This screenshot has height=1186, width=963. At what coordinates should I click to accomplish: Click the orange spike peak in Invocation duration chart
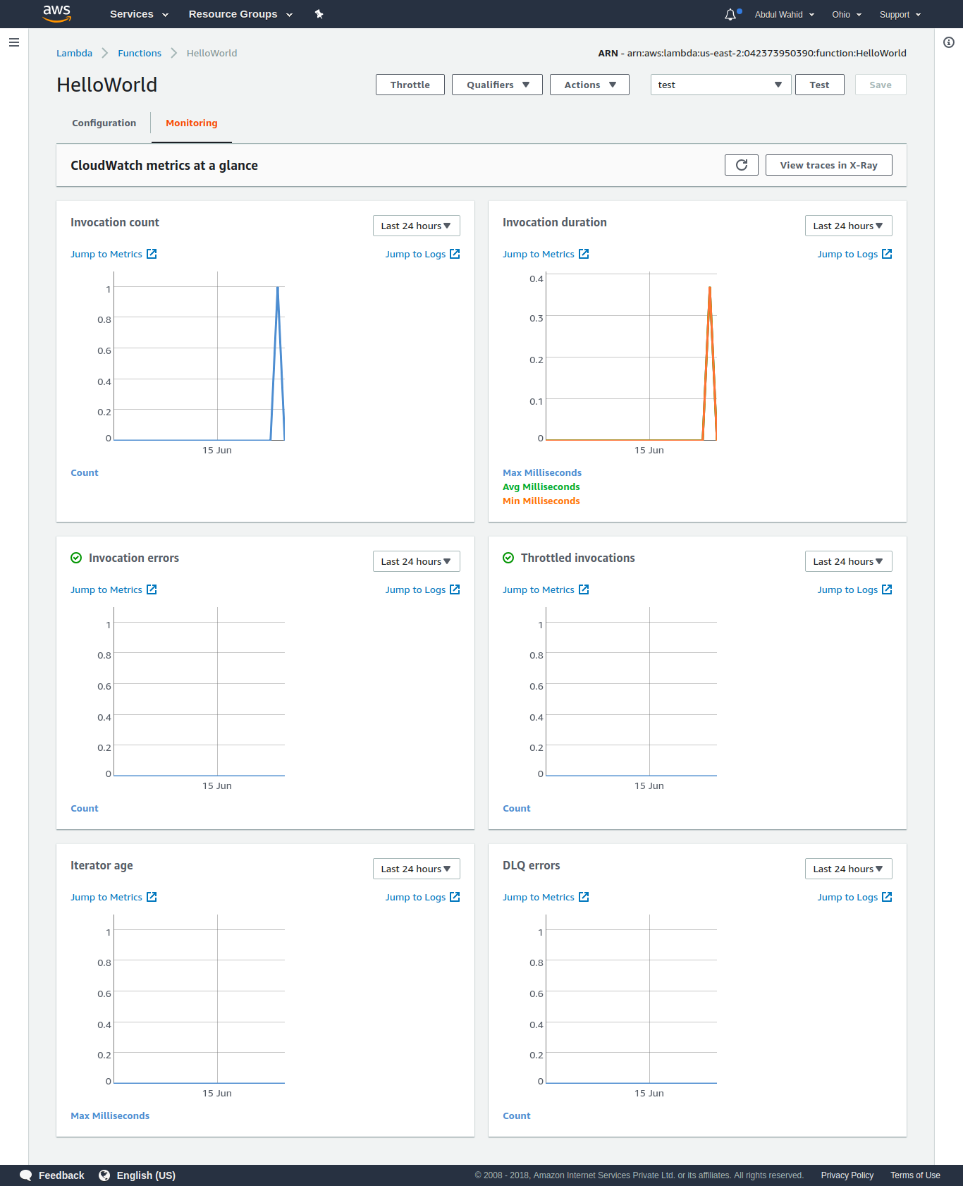point(710,288)
